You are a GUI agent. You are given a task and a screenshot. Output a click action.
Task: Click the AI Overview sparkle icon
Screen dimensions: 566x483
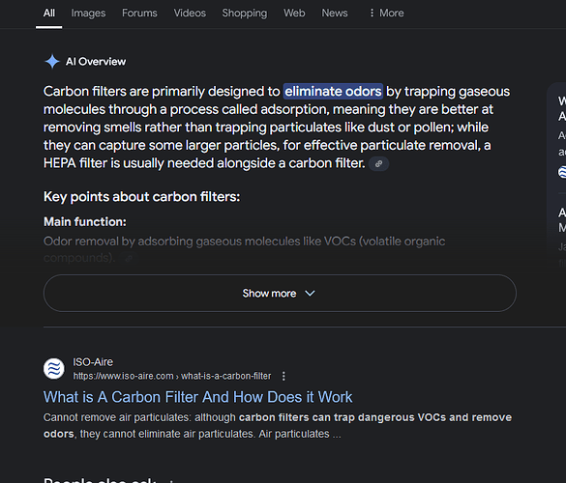tap(52, 61)
